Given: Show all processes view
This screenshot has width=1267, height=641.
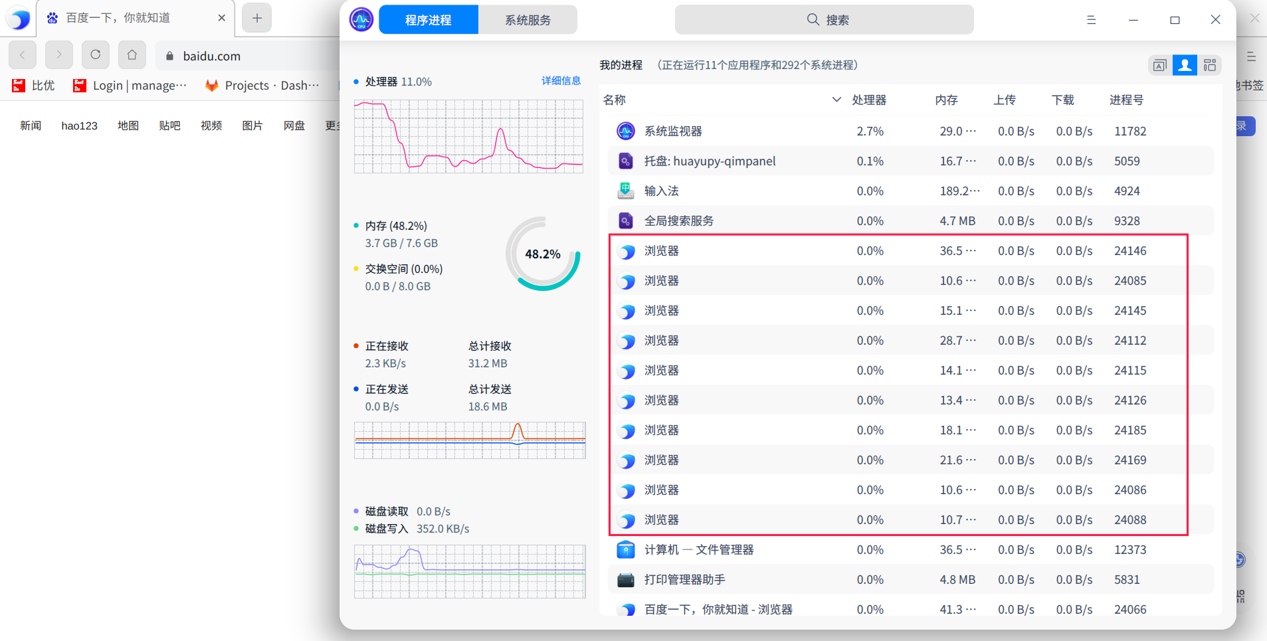Looking at the screenshot, I should (1210, 65).
